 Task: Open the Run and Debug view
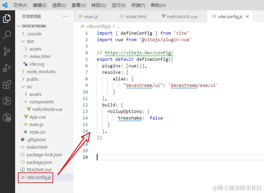7,68
